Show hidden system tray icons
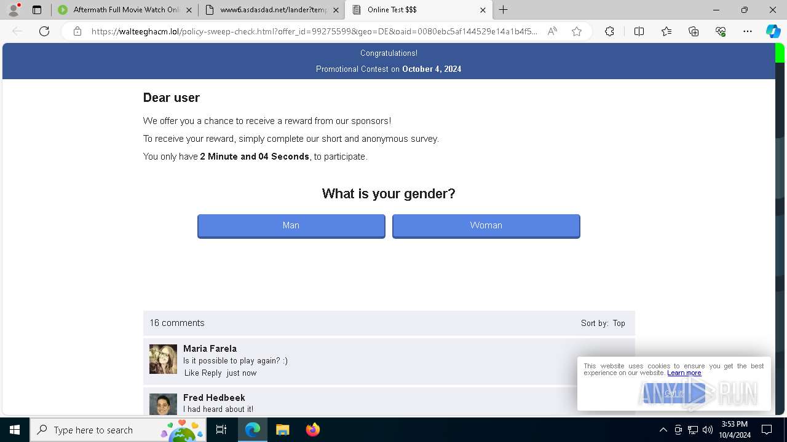 pyautogui.click(x=663, y=430)
